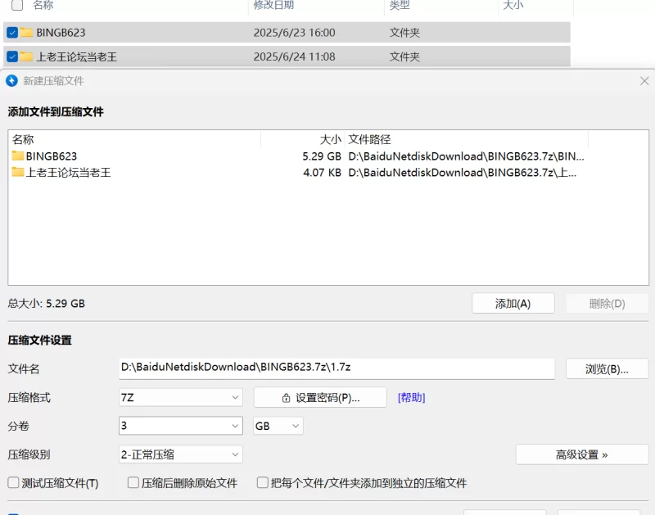Open 高级设置 with the double-arrow button
The image size is (655, 515).
pyautogui.click(x=581, y=454)
